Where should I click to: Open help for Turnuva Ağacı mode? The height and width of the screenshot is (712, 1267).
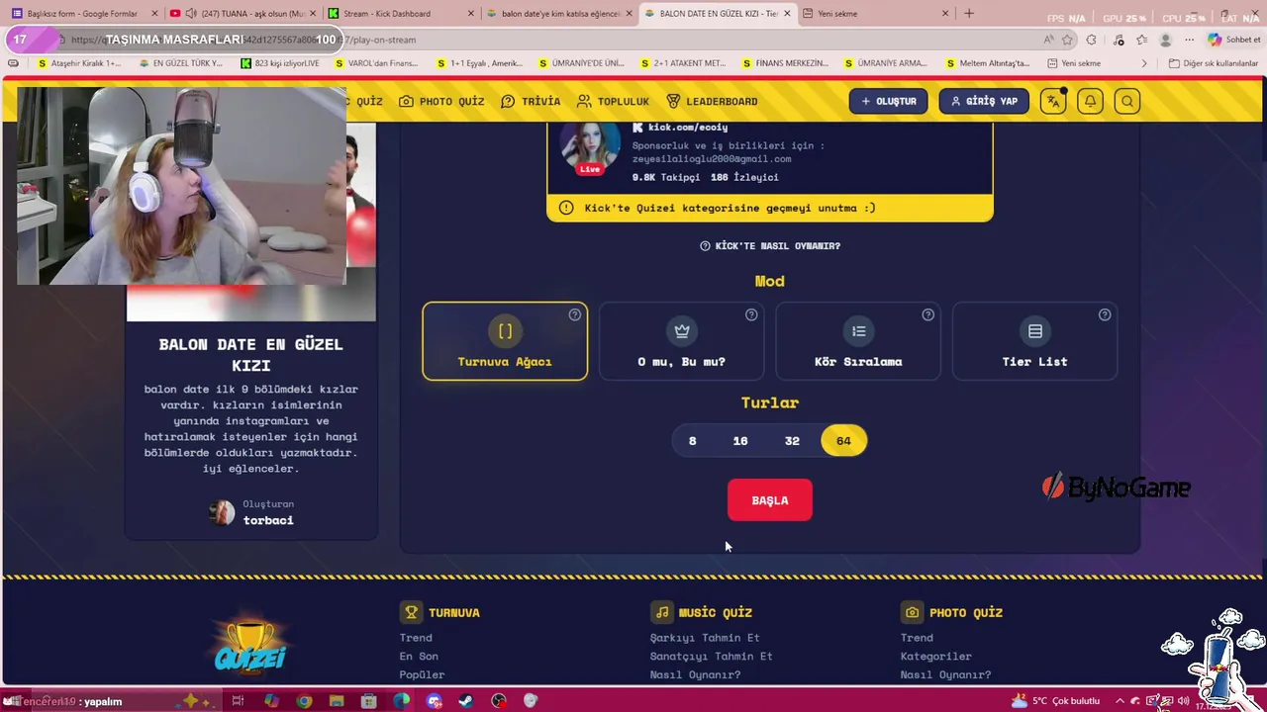tap(575, 314)
